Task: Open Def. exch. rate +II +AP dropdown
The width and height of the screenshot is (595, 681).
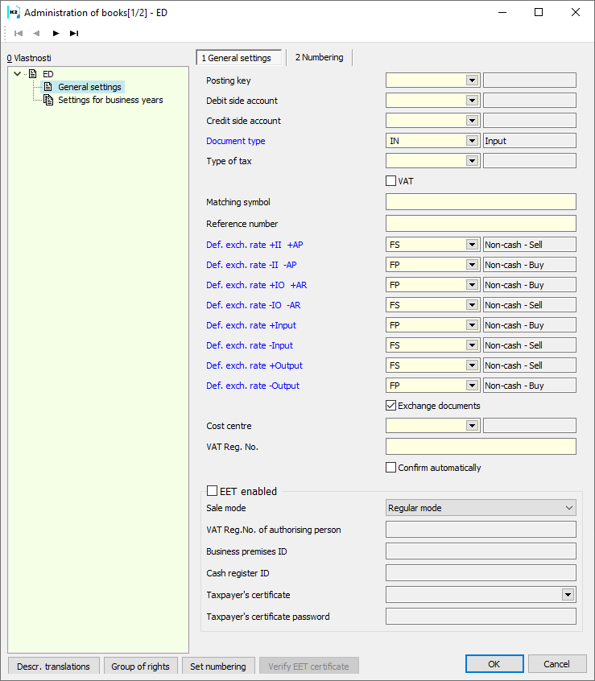Action: click(472, 245)
